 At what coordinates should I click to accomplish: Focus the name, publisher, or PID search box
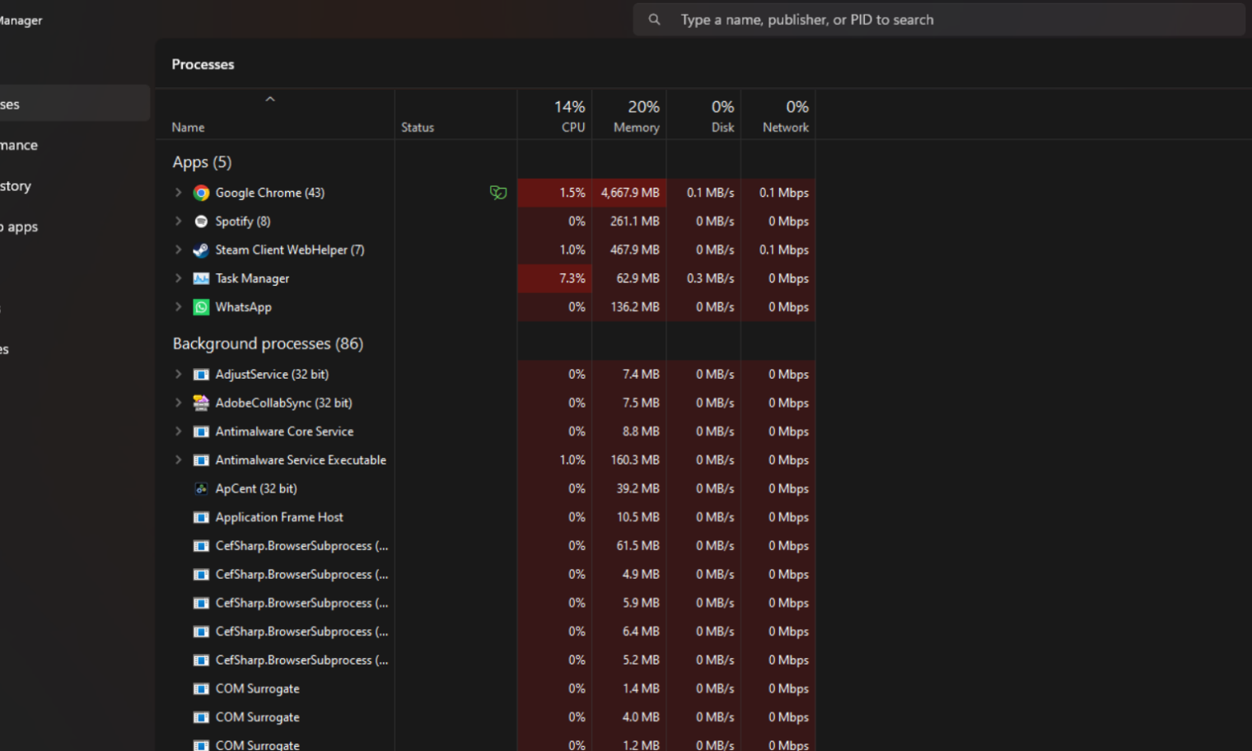click(x=939, y=20)
